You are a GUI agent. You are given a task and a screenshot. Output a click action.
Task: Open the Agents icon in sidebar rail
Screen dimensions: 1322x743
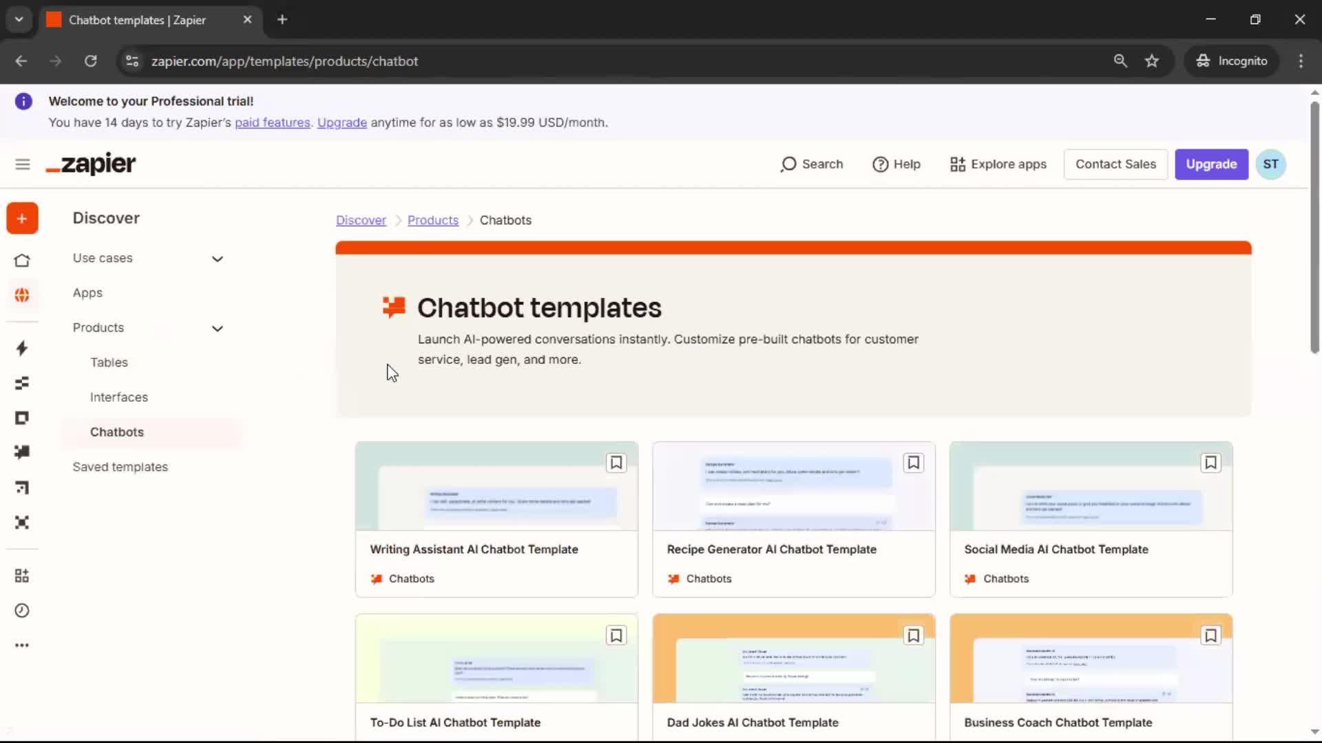[22, 523]
